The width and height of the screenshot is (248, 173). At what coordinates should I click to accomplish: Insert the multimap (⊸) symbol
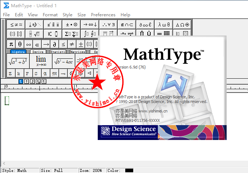pyautogui.click(x=63, y=73)
